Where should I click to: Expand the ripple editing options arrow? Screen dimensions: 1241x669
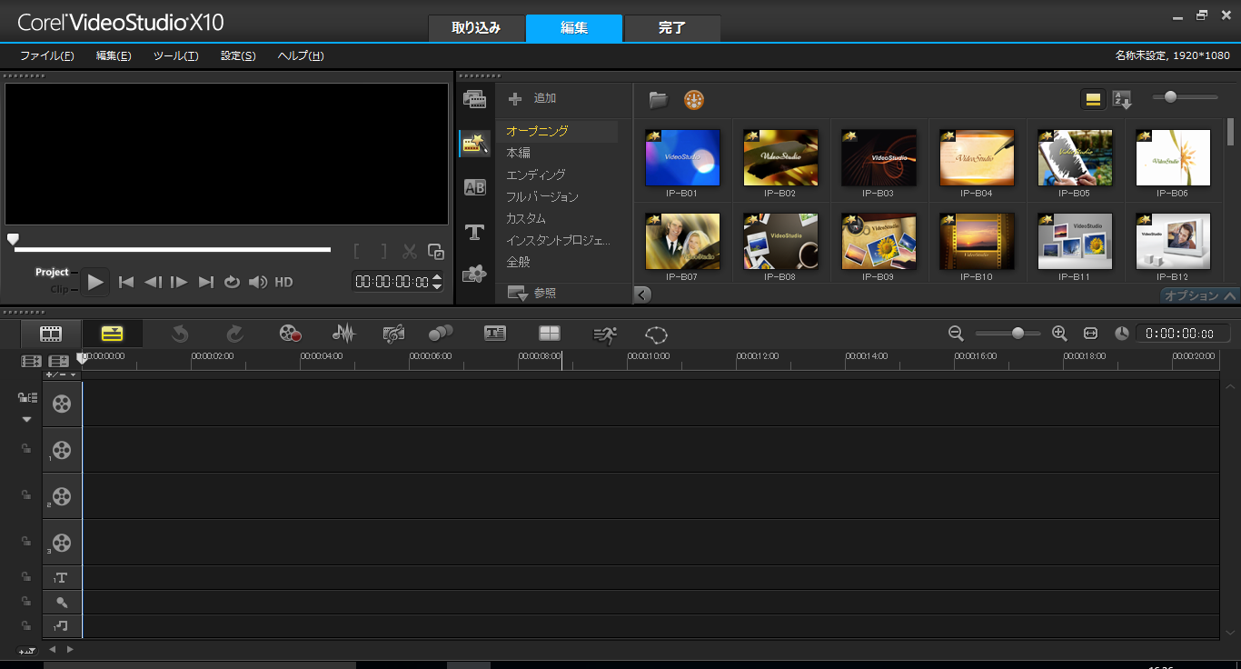point(26,419)
